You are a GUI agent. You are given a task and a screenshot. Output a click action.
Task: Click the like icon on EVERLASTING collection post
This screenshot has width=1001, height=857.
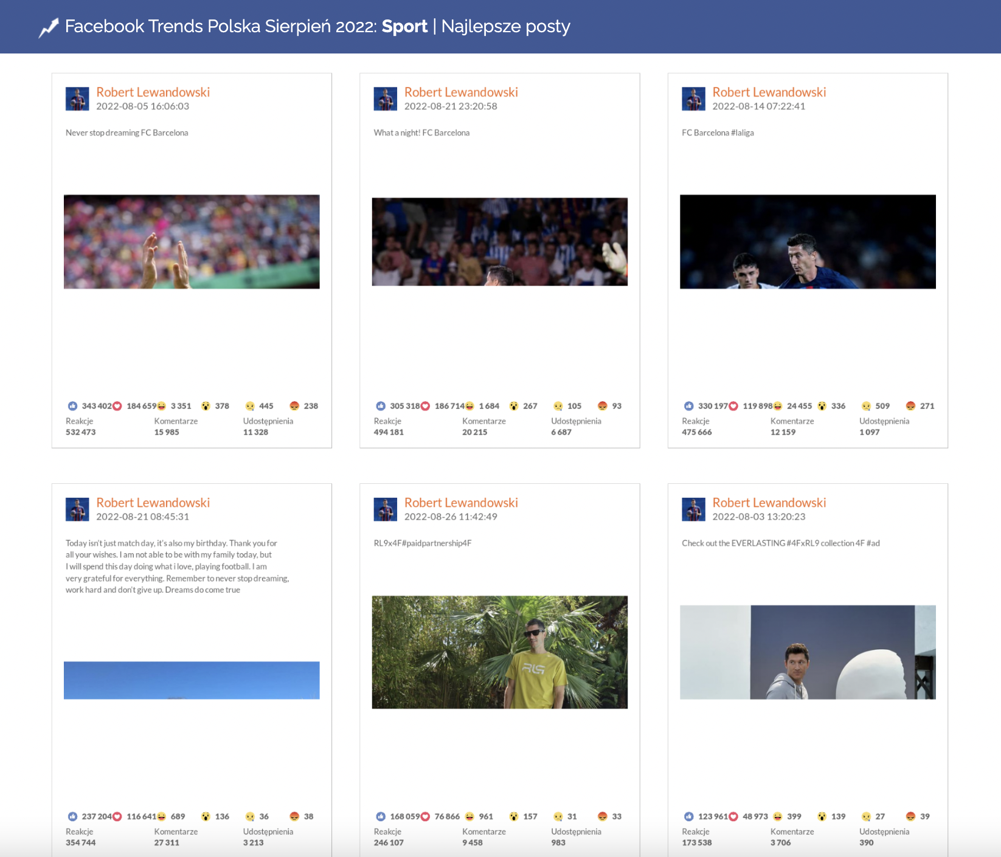point(688,816)
